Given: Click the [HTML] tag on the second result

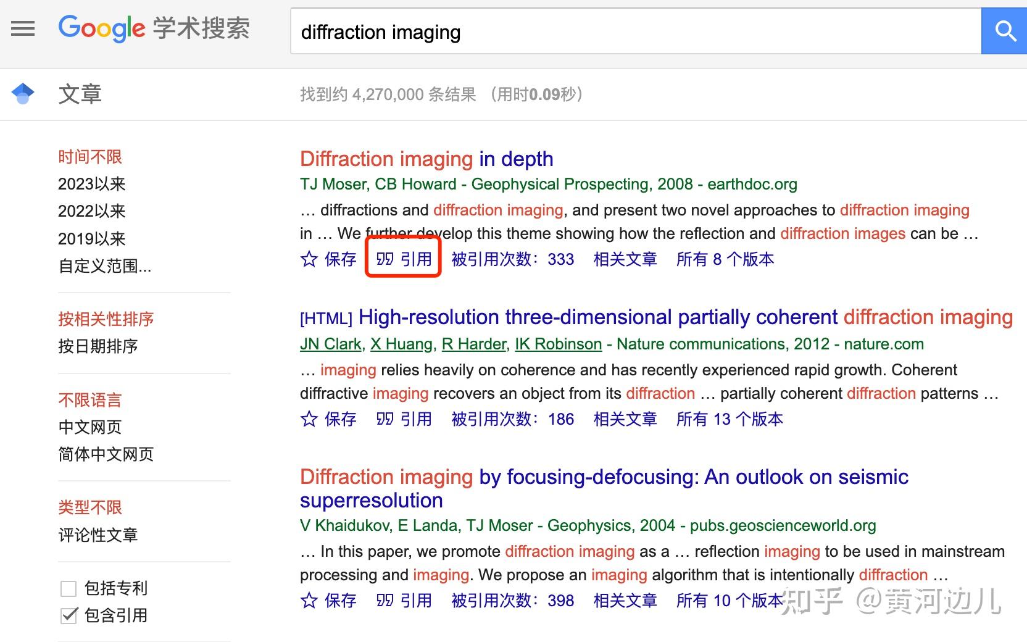Looking at the screenshot, I should coord(326,319).
